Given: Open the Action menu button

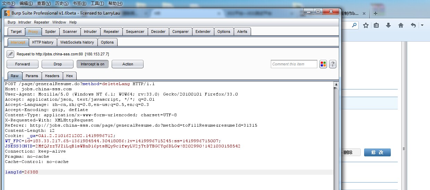Looking at the screenshot, I should [128, 64].
